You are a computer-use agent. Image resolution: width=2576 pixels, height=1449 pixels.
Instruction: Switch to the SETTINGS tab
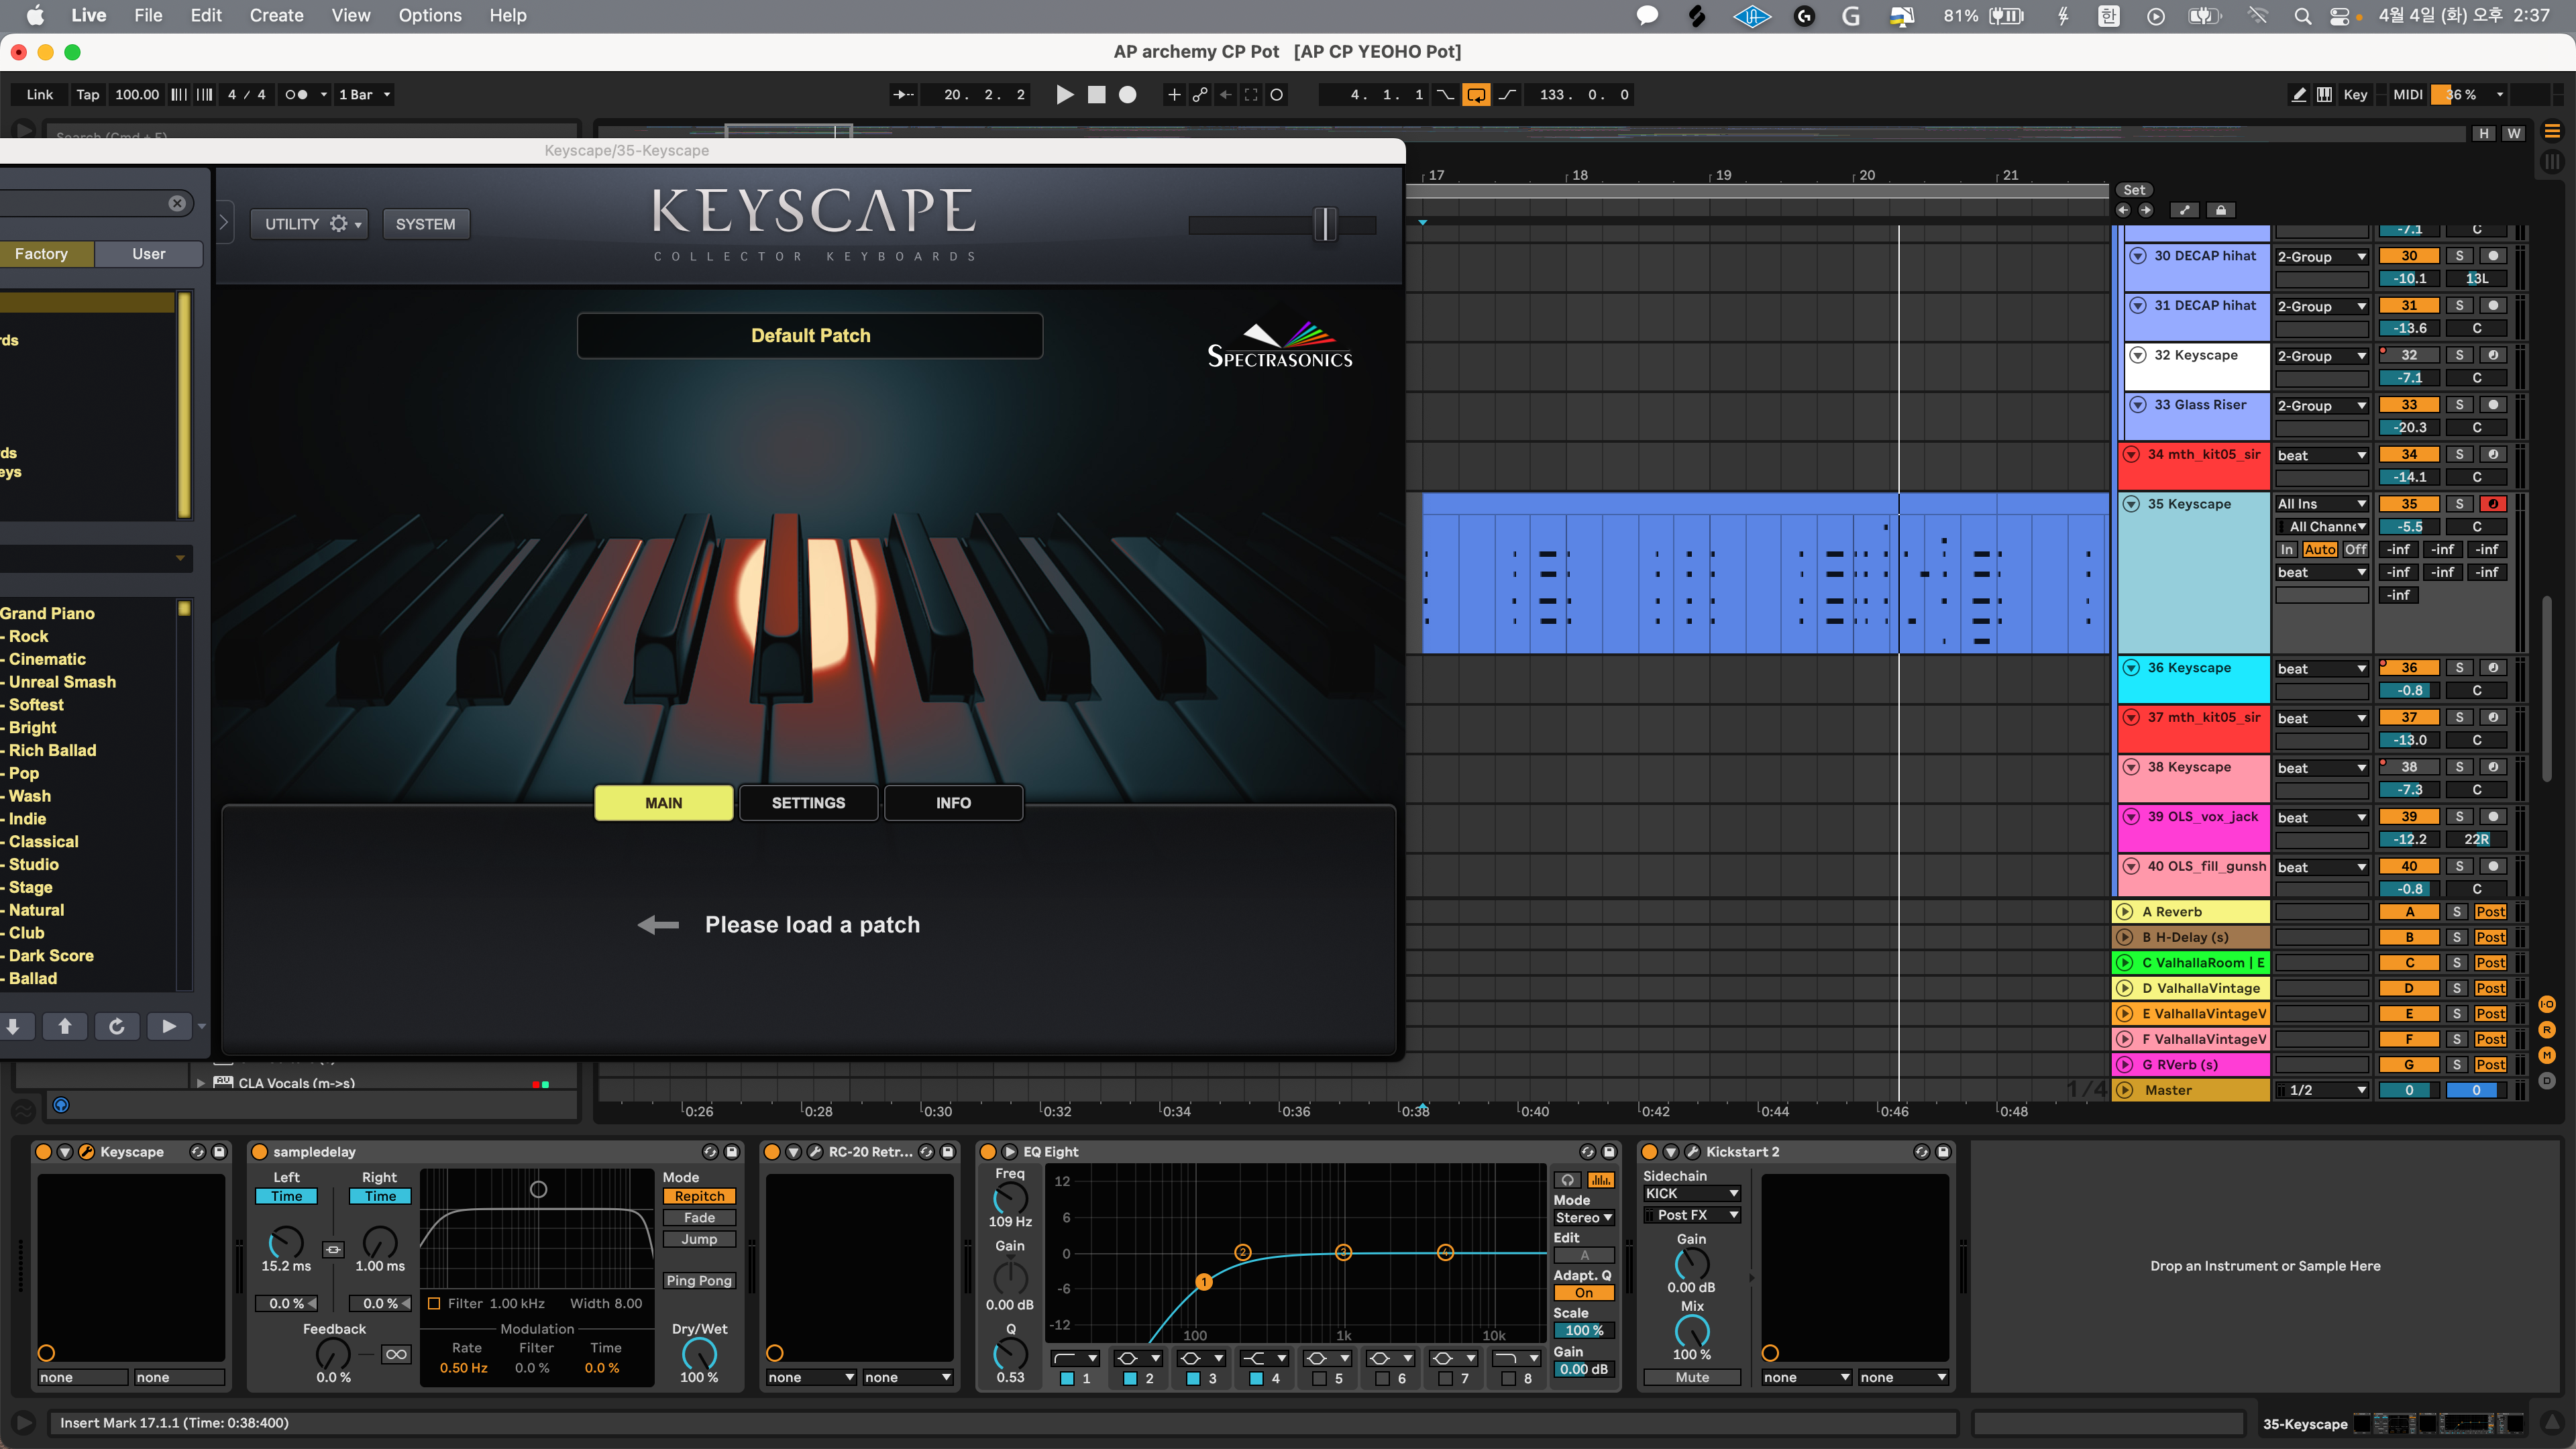(x=808, y=803)
